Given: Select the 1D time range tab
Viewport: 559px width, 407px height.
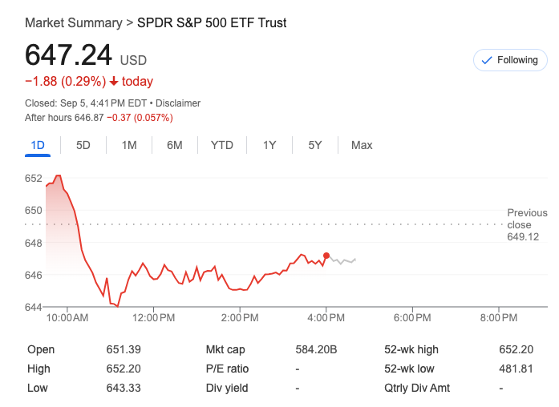Looking at the screenshot, I should tap(37, 145).
